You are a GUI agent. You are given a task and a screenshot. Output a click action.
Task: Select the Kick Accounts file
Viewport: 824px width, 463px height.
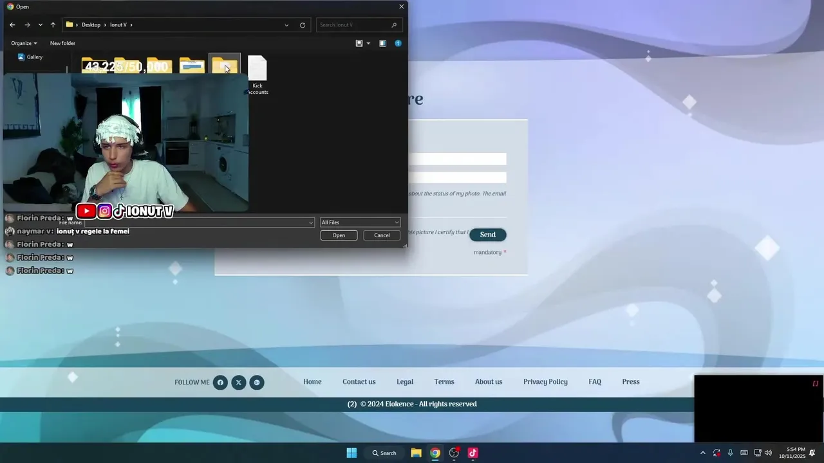pos(257,75)
